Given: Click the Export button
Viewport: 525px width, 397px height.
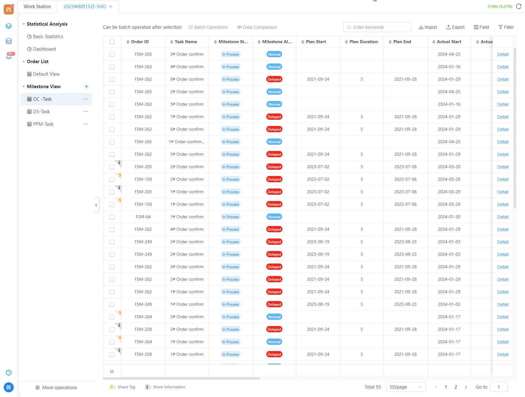Looking at the screenshot, I should point(455,27).
